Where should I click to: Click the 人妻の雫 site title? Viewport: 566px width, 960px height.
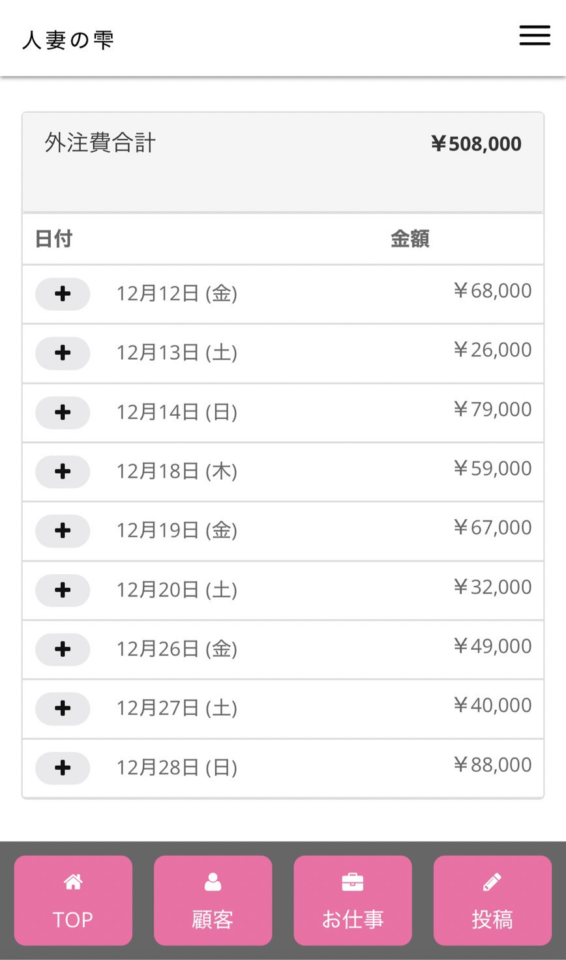(x=68, y=40)
